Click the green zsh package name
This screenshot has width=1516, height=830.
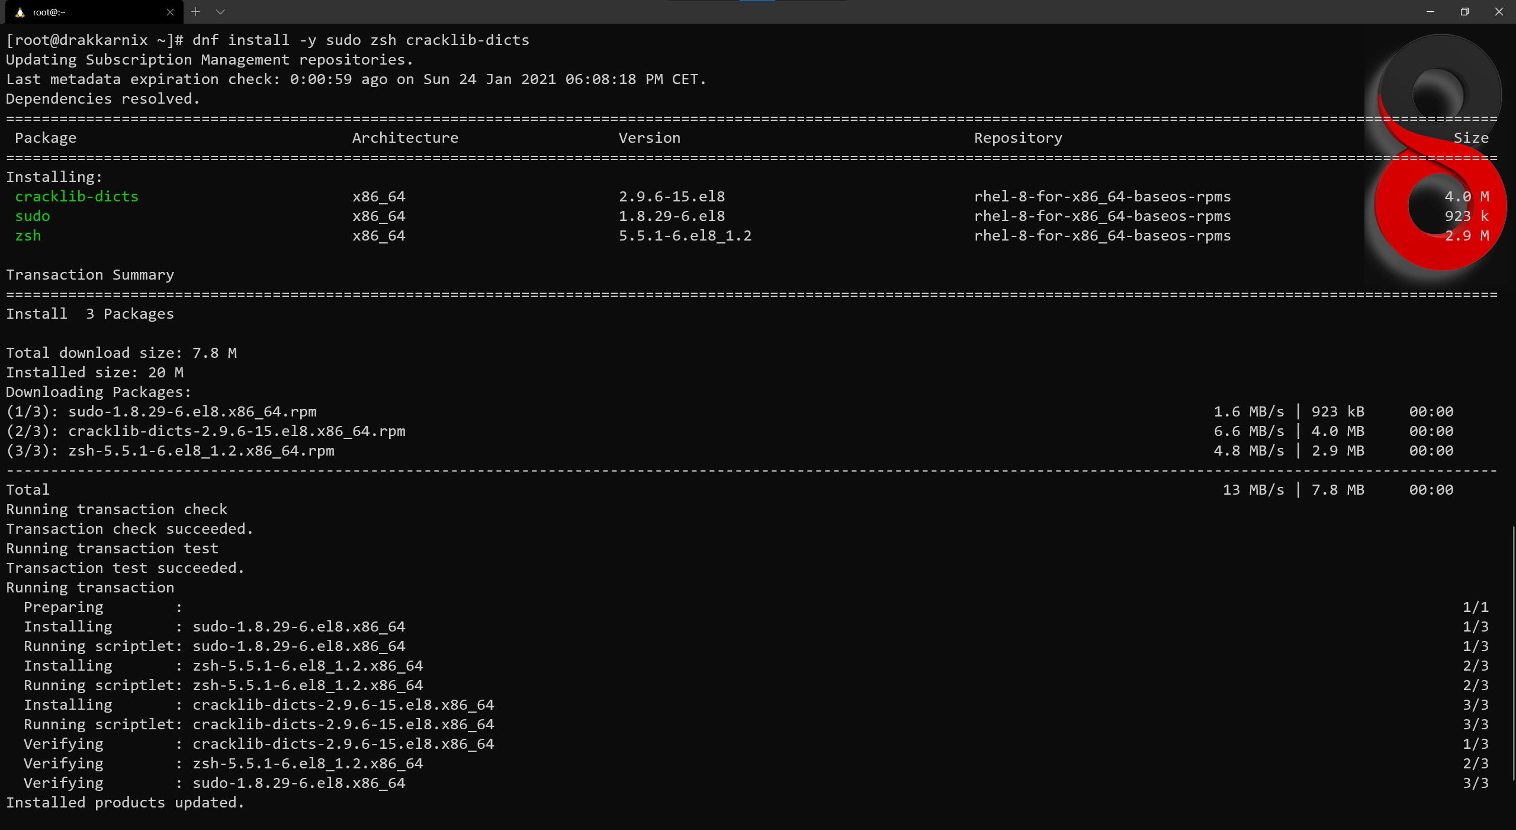point(28,235)
